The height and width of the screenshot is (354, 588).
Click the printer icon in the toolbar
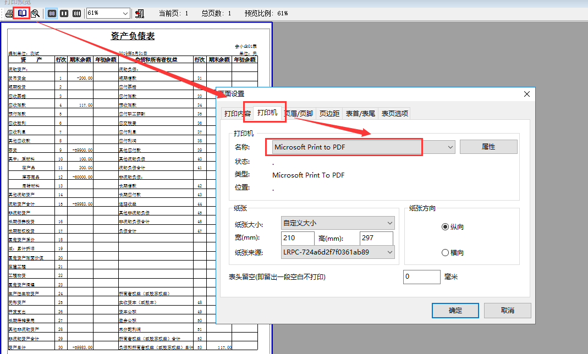tap(9, 14)
